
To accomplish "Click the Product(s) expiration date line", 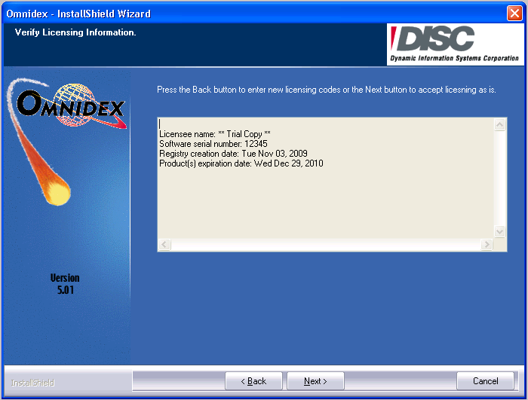I will [241, 163].
